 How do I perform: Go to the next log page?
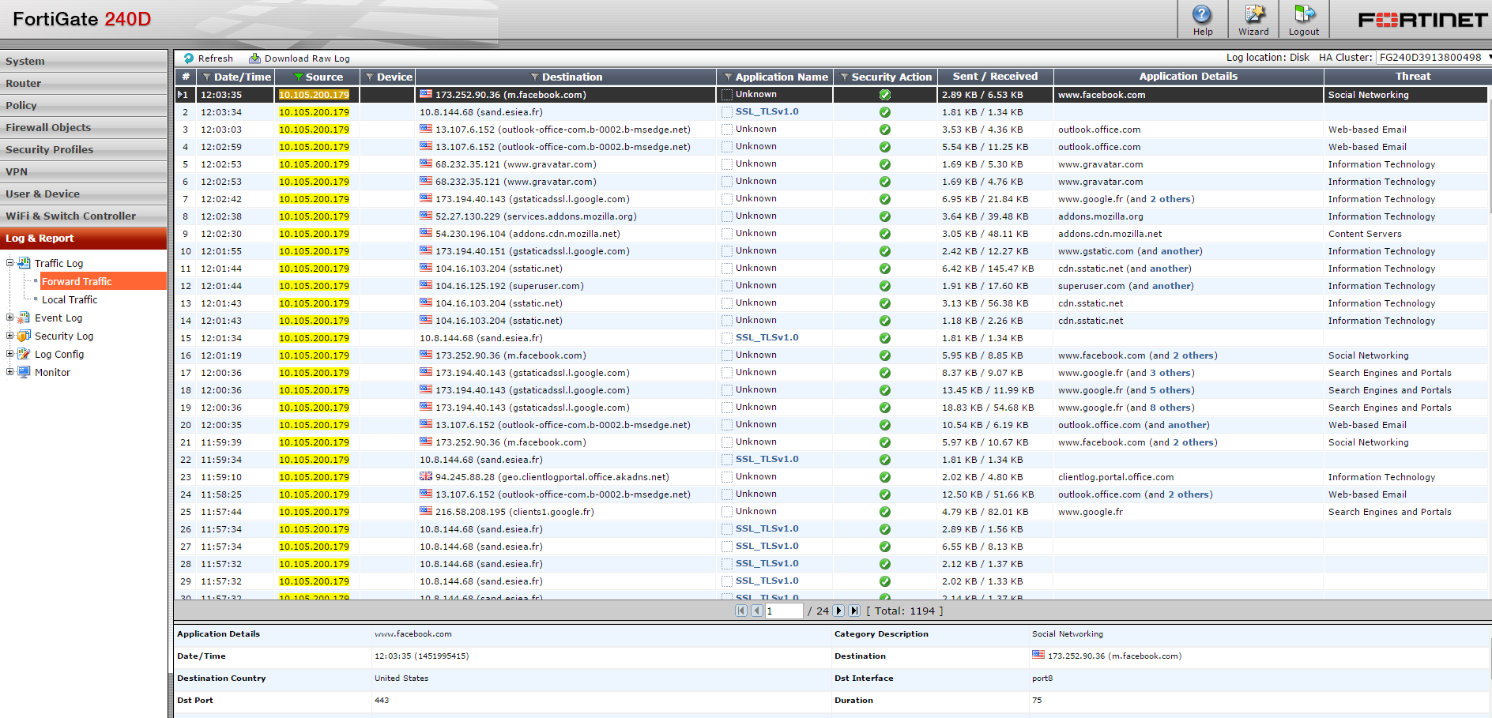(838, 611)
